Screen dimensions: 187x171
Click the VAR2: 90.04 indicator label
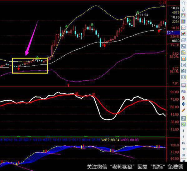tap(110, 140)
